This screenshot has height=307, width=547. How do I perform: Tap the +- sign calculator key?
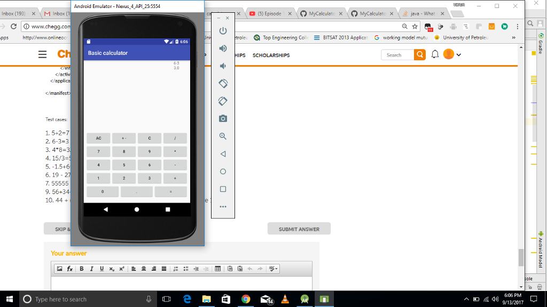pos(124,138)
